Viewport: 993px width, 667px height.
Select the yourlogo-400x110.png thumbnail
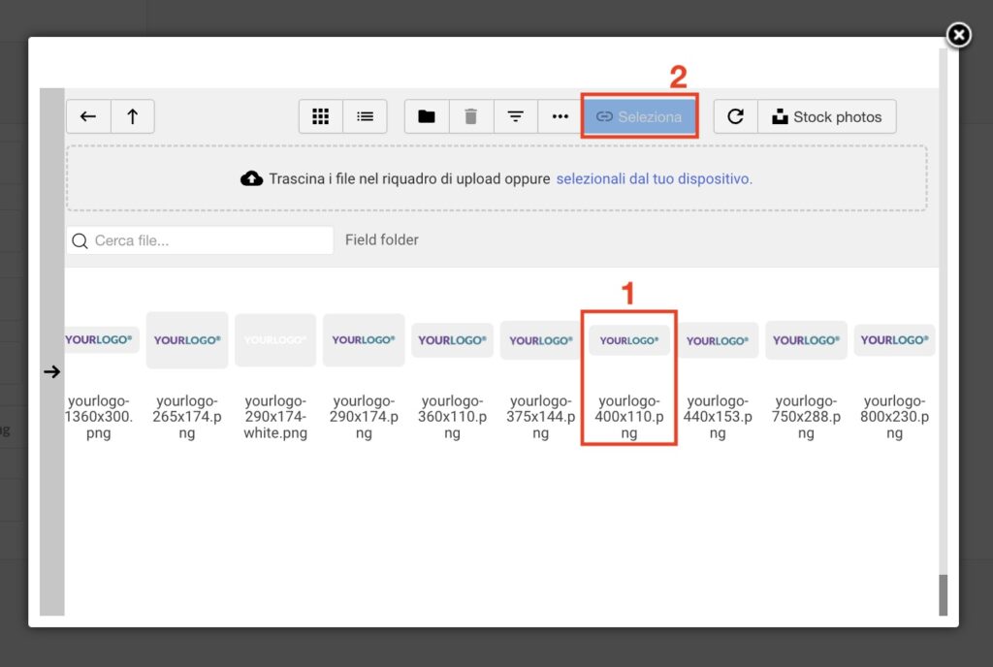pos(628,340)
